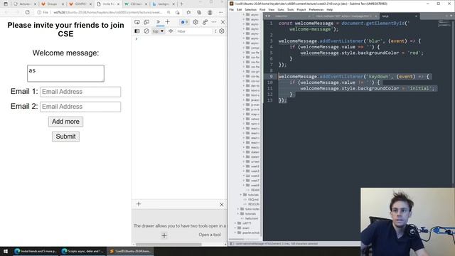Click Sublime tab scroll left arrow
This screenshot has width=455, height=256.
(x=267, y=16)
